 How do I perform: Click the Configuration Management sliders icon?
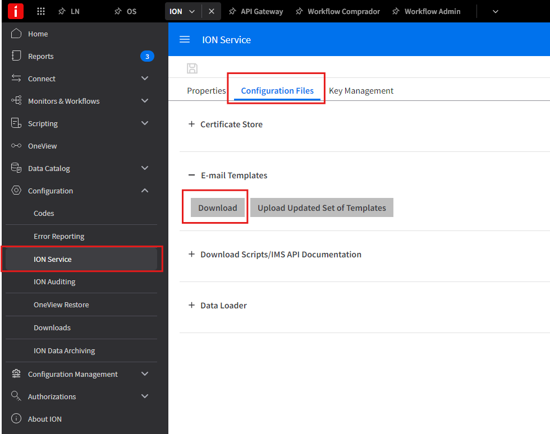(x=16, y=373)
